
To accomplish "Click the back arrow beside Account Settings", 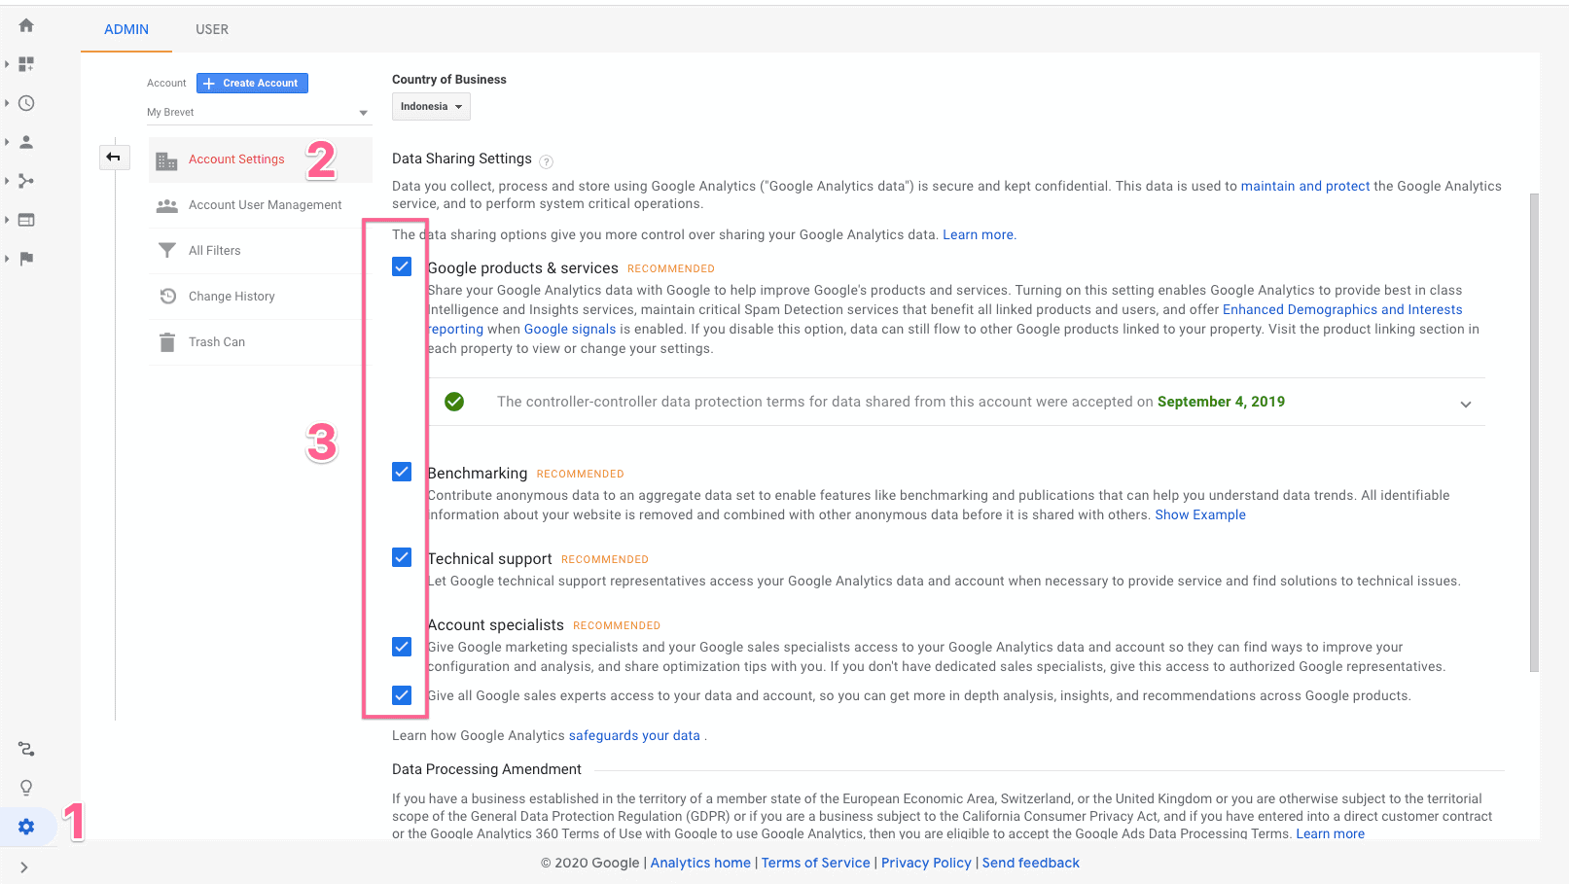I will (114, 157).
